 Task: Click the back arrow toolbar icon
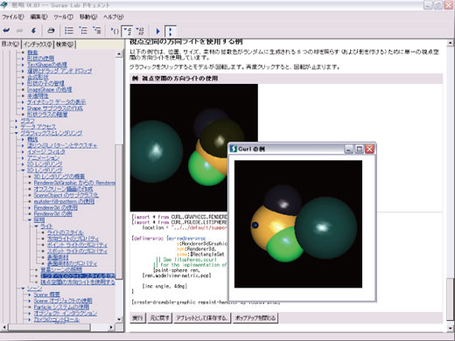point(6,31)
